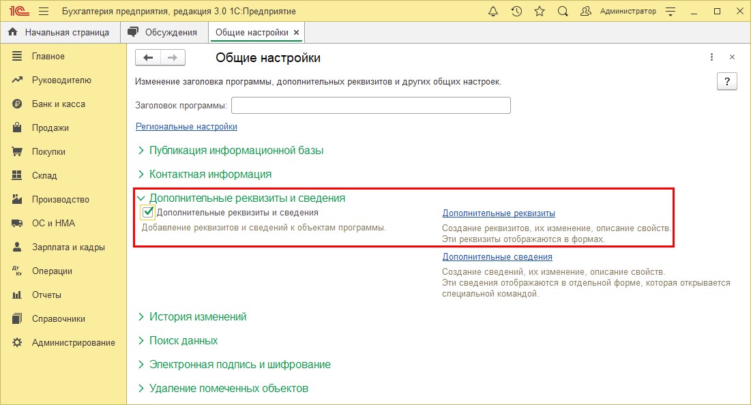Viewport: 751px width, 405px height.
Task: Open Дополнительные сведения link
Action: pyautogui.click(x=497, y=257)
